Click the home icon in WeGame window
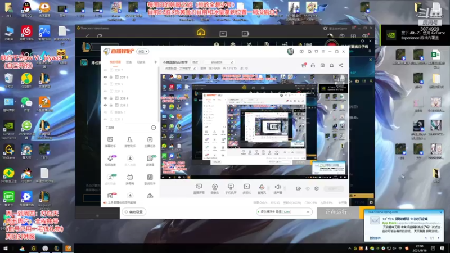450x253 pixels. (x=201, y=33)
